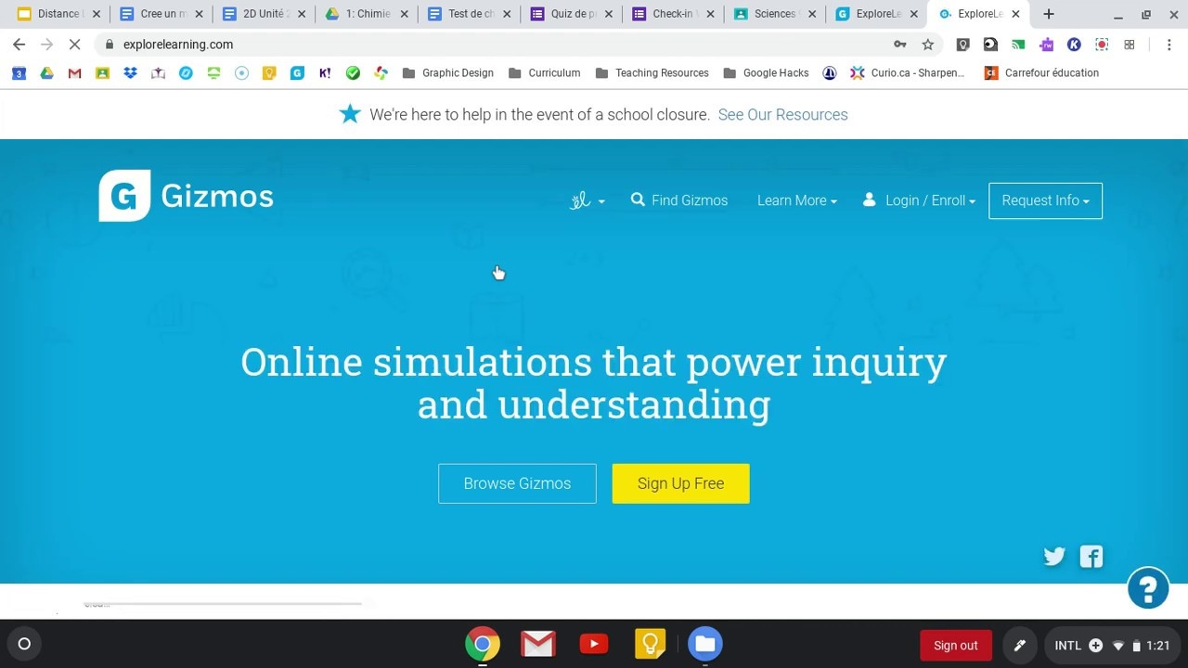Click the Find Gizmos search link
Screen dimensions: 1188x668
point(679,200)
